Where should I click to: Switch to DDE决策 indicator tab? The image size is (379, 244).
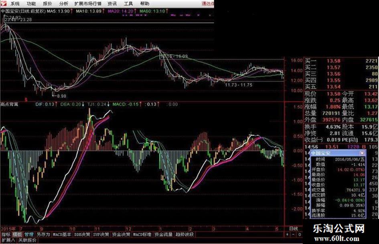point(82,234)
